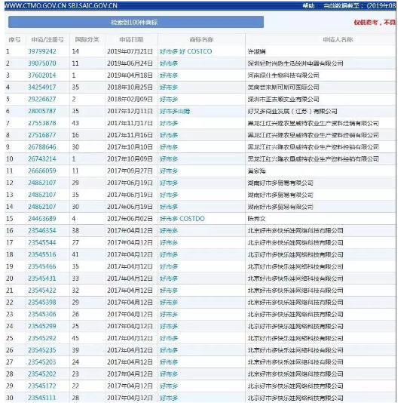Viewport: 407px width, 403px height.
Task: Open registration number 23545202
Action: [x=42, y=374]
